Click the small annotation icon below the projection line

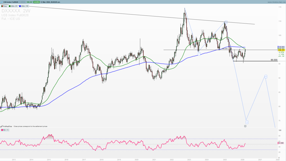(x=245, y=126)
